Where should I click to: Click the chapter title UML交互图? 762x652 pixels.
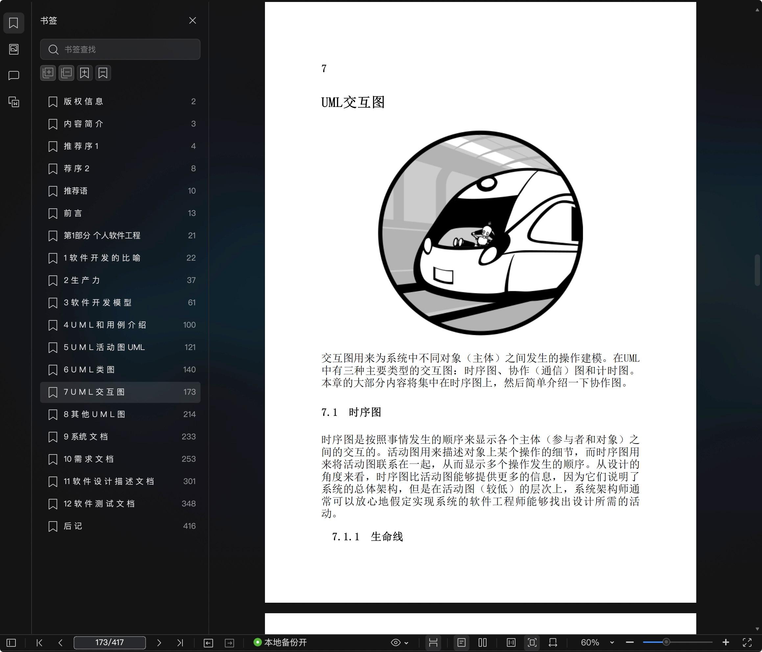coord(353,102)
